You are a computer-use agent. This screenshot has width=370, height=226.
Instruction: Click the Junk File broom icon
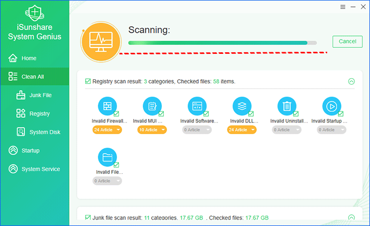coord(21,95)
